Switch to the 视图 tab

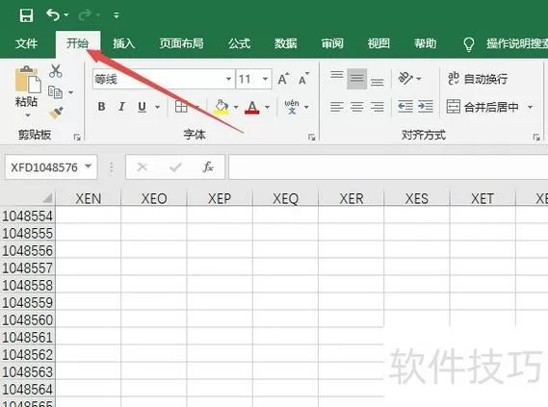(378, 43)
